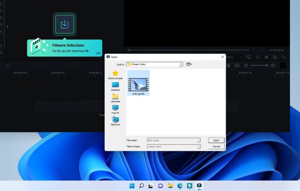Click the mark out bracket in preview
This screenshot has width=300, height=191.
[x=261, y=50]
